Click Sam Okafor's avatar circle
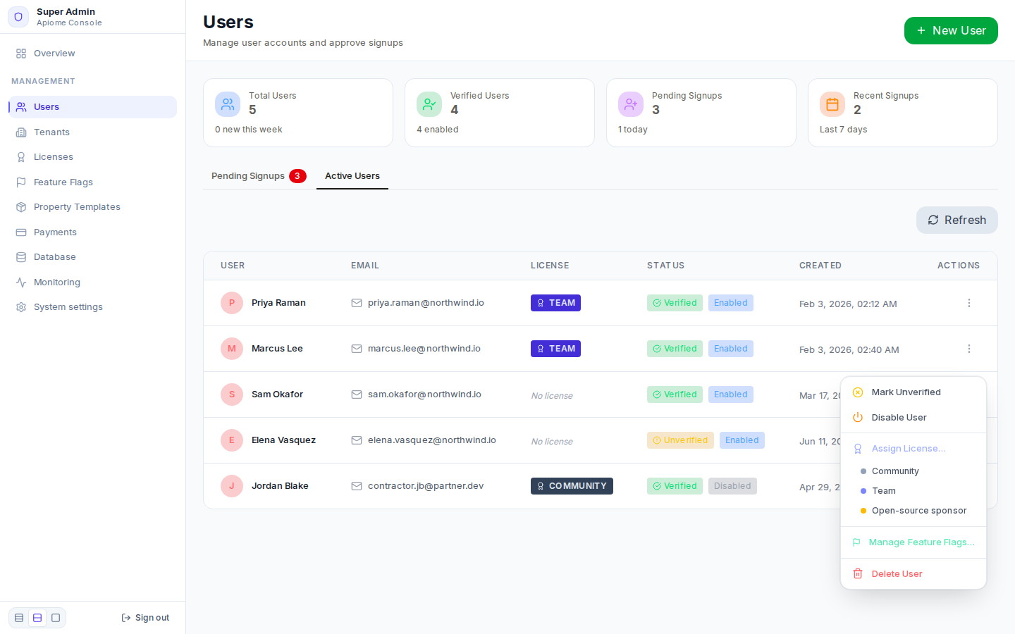The height and width of the screenshot is (634, 1015). (232, 394)
